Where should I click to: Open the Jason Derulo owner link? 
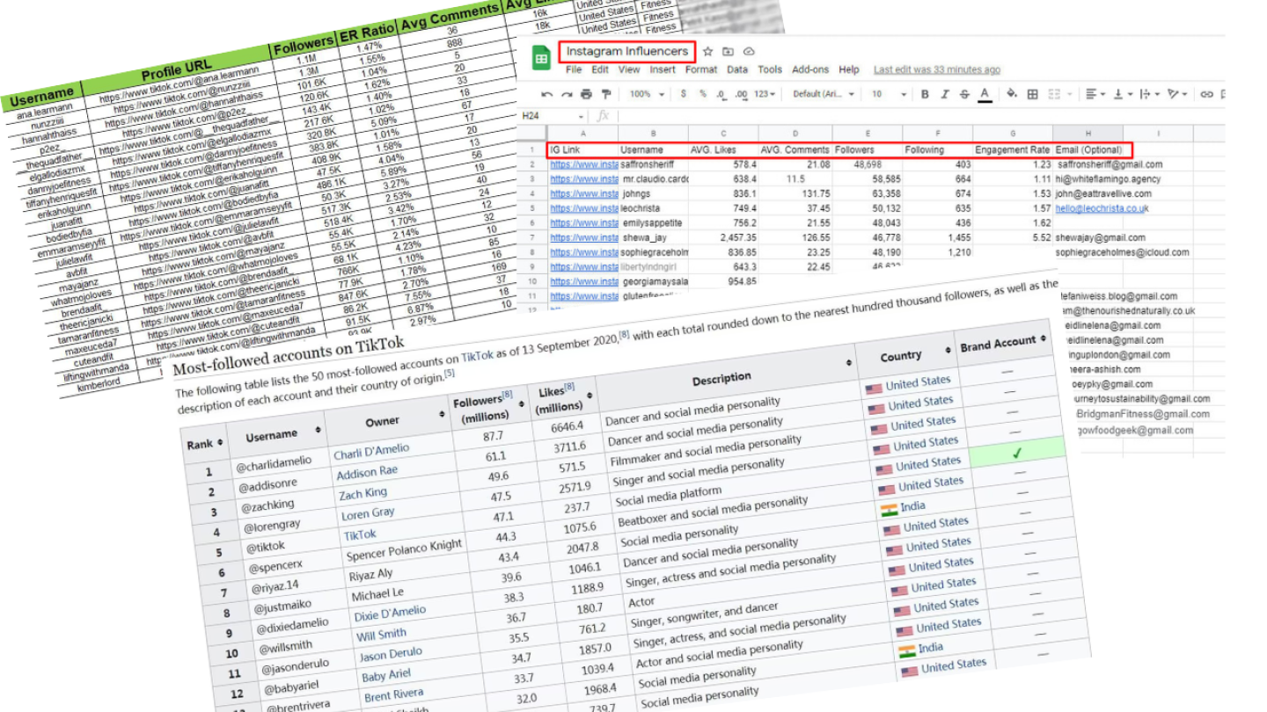pyautogui.click(x=391, y=656)
